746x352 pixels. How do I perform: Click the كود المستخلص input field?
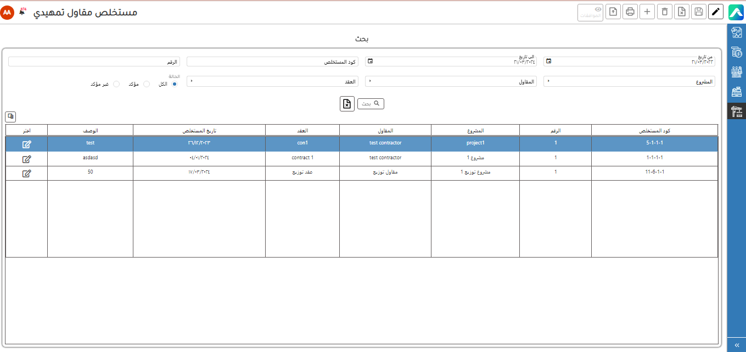click(272, 62)
